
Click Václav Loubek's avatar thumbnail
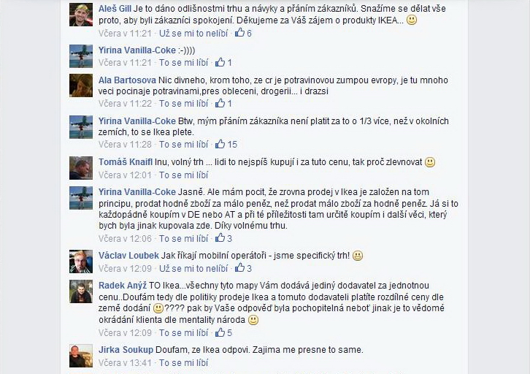(x=81, y=262)
